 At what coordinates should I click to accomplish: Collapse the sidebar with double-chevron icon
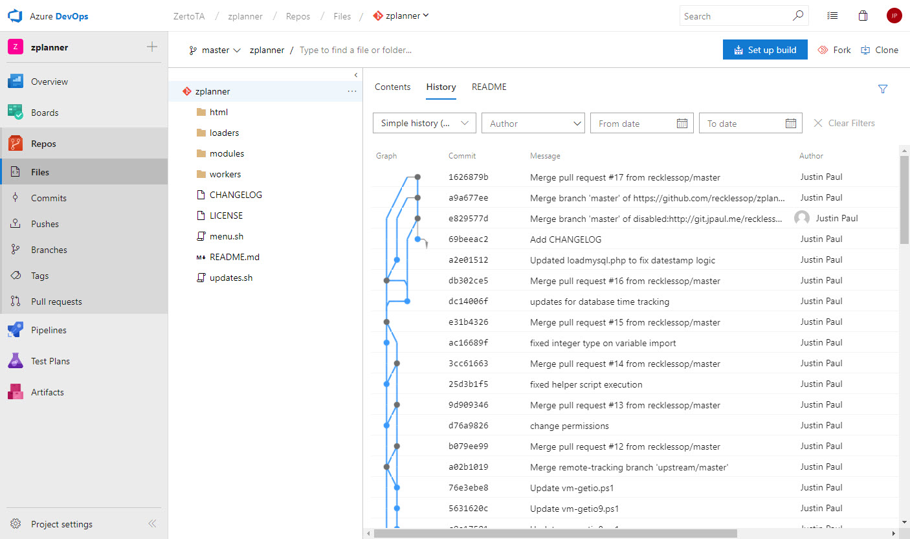pyautogui.click(x=152, y=524)
